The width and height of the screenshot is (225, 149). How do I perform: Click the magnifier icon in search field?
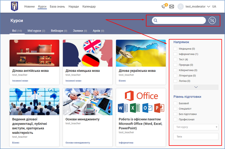pos(156,20)
